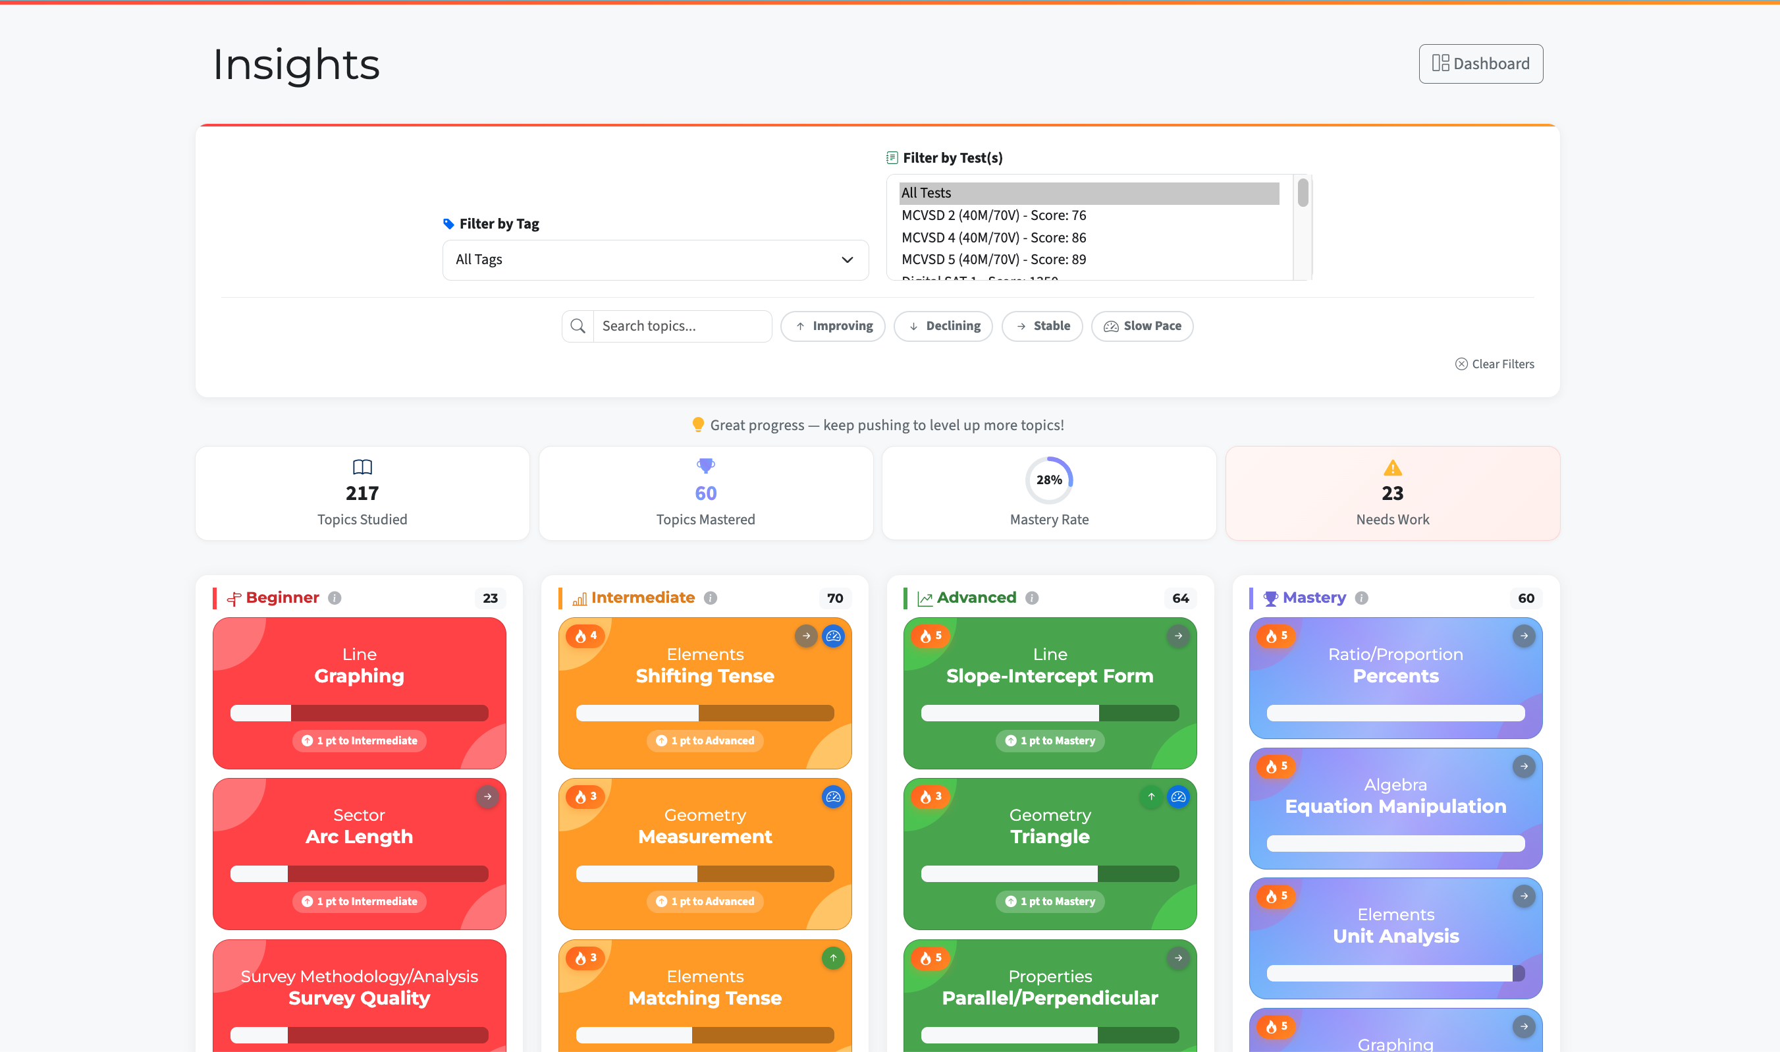Toggle the Improving filter chip

(832, 326)
